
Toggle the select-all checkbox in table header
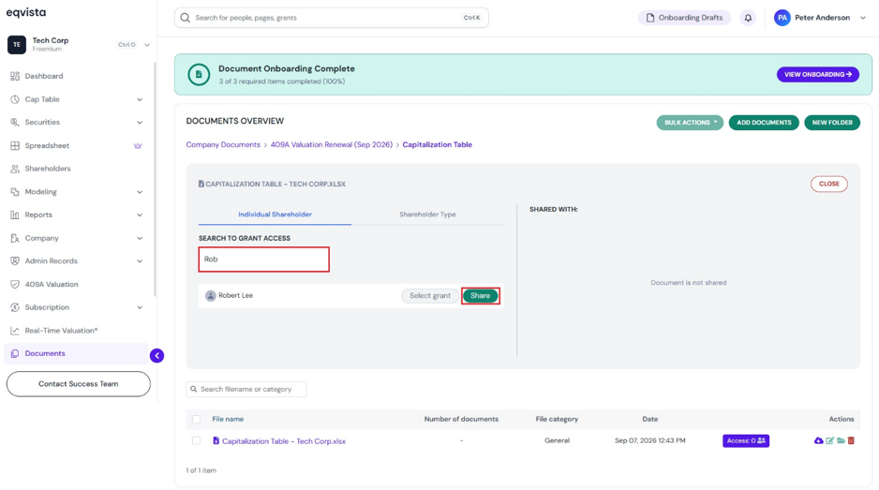coord(196,419)
